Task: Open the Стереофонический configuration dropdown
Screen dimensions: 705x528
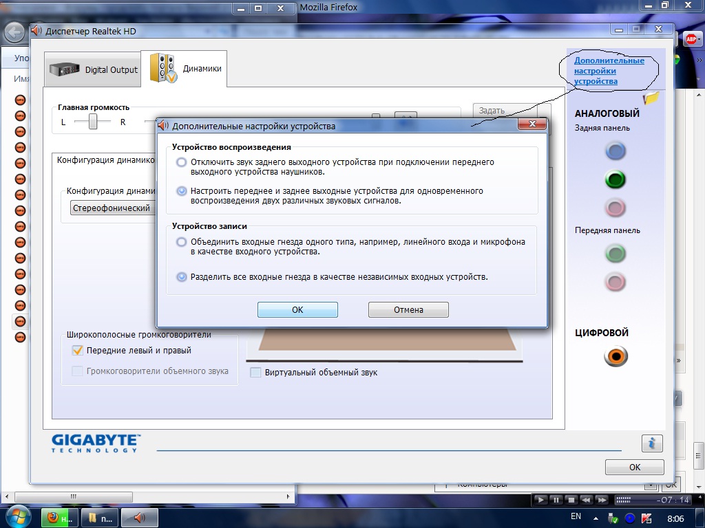Action: click(x=114, y=208)
